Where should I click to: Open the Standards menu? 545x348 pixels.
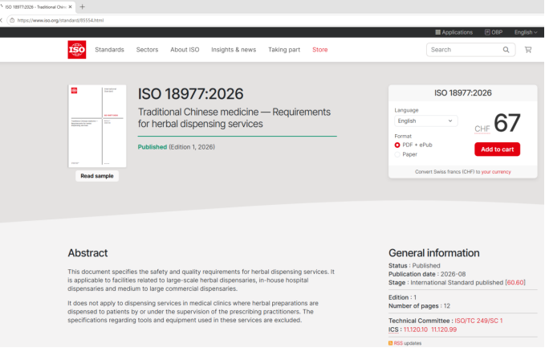pos(109,50)
